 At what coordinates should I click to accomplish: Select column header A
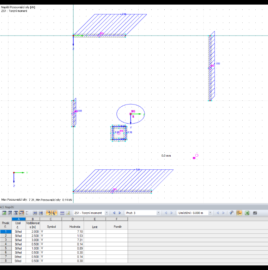click(19, 219)
